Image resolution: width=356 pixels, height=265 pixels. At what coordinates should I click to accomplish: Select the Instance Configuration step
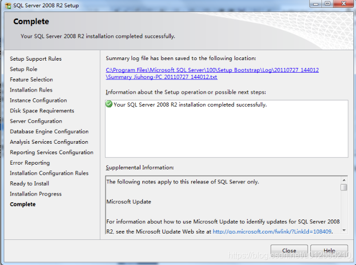pos(38,100)
